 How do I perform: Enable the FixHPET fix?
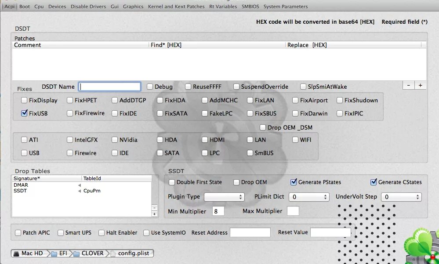[69, 100]
